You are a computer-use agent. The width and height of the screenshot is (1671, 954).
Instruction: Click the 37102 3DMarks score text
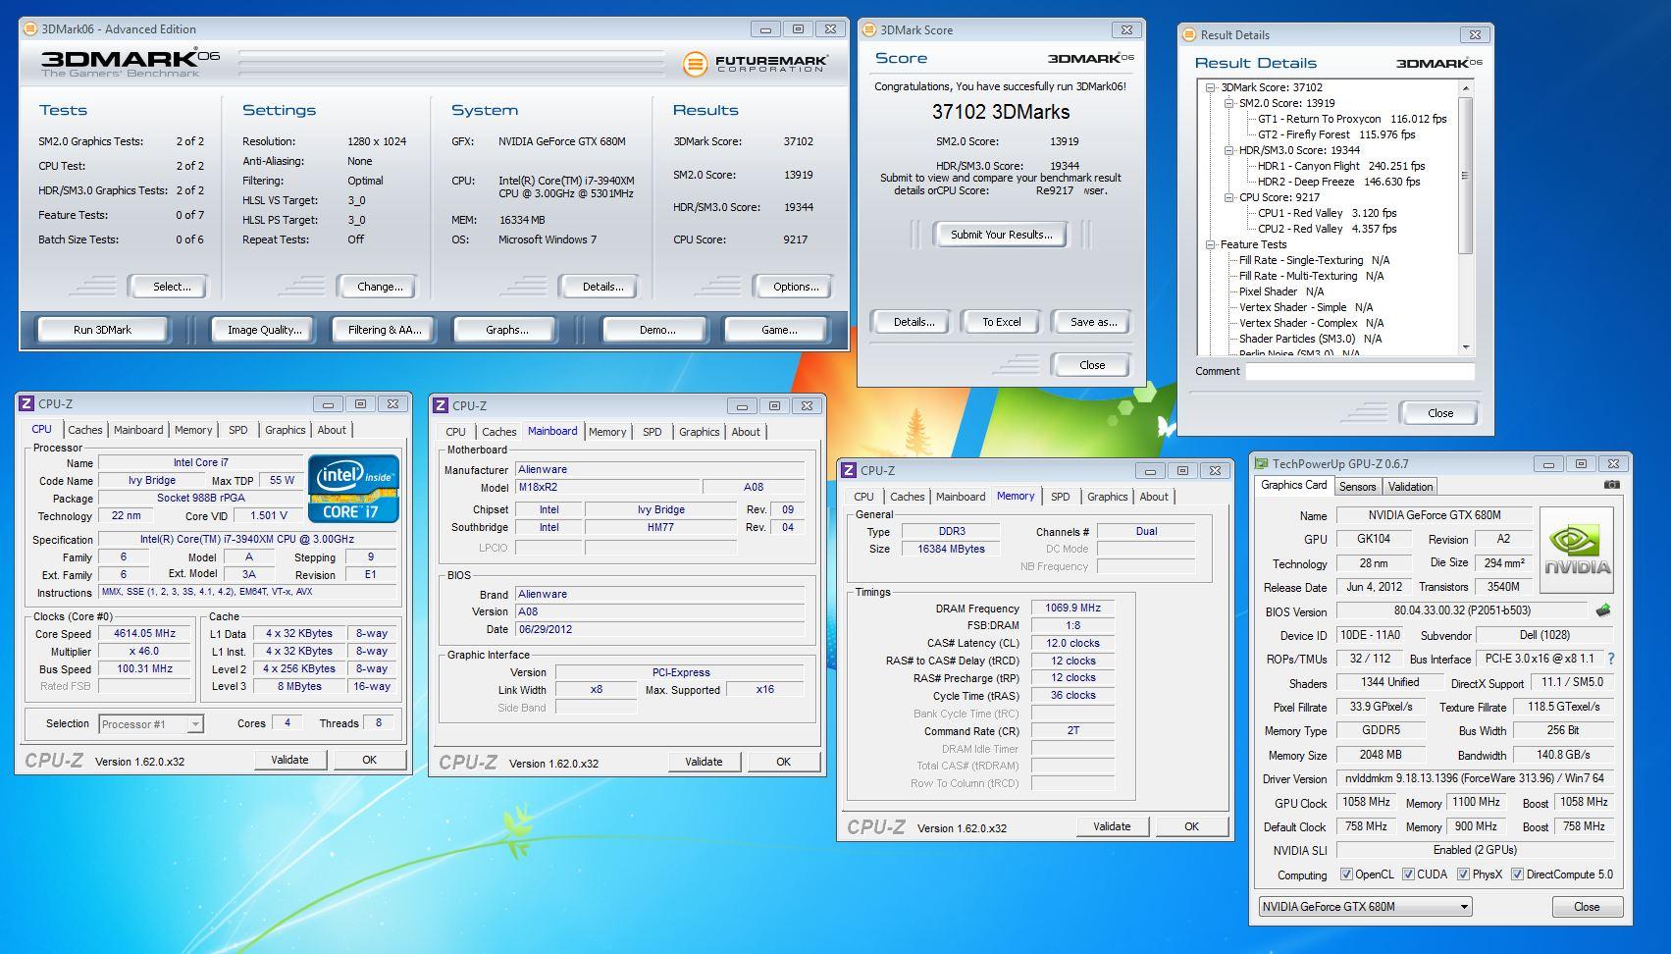(x=1001, y=112)
